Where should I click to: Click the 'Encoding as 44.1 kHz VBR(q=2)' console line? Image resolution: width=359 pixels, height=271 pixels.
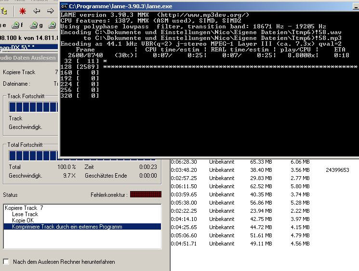click(201, 44)
